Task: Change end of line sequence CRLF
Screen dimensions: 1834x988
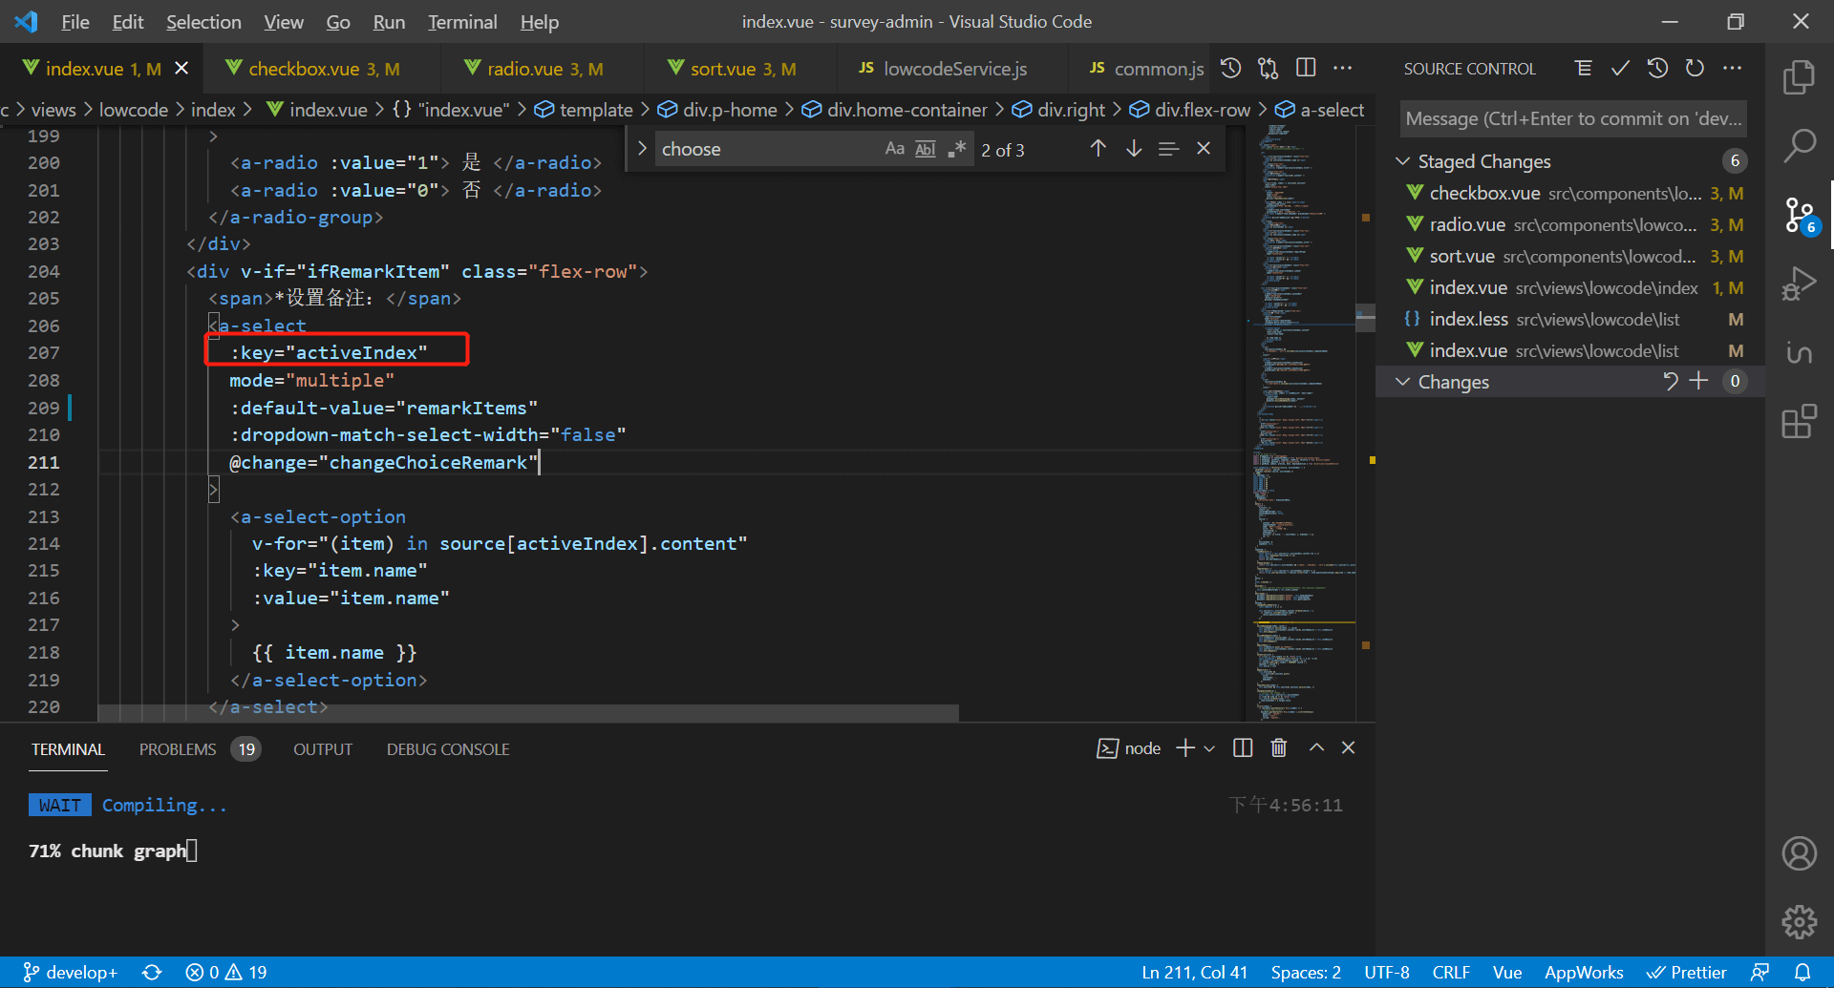Action: point(1451,972)
